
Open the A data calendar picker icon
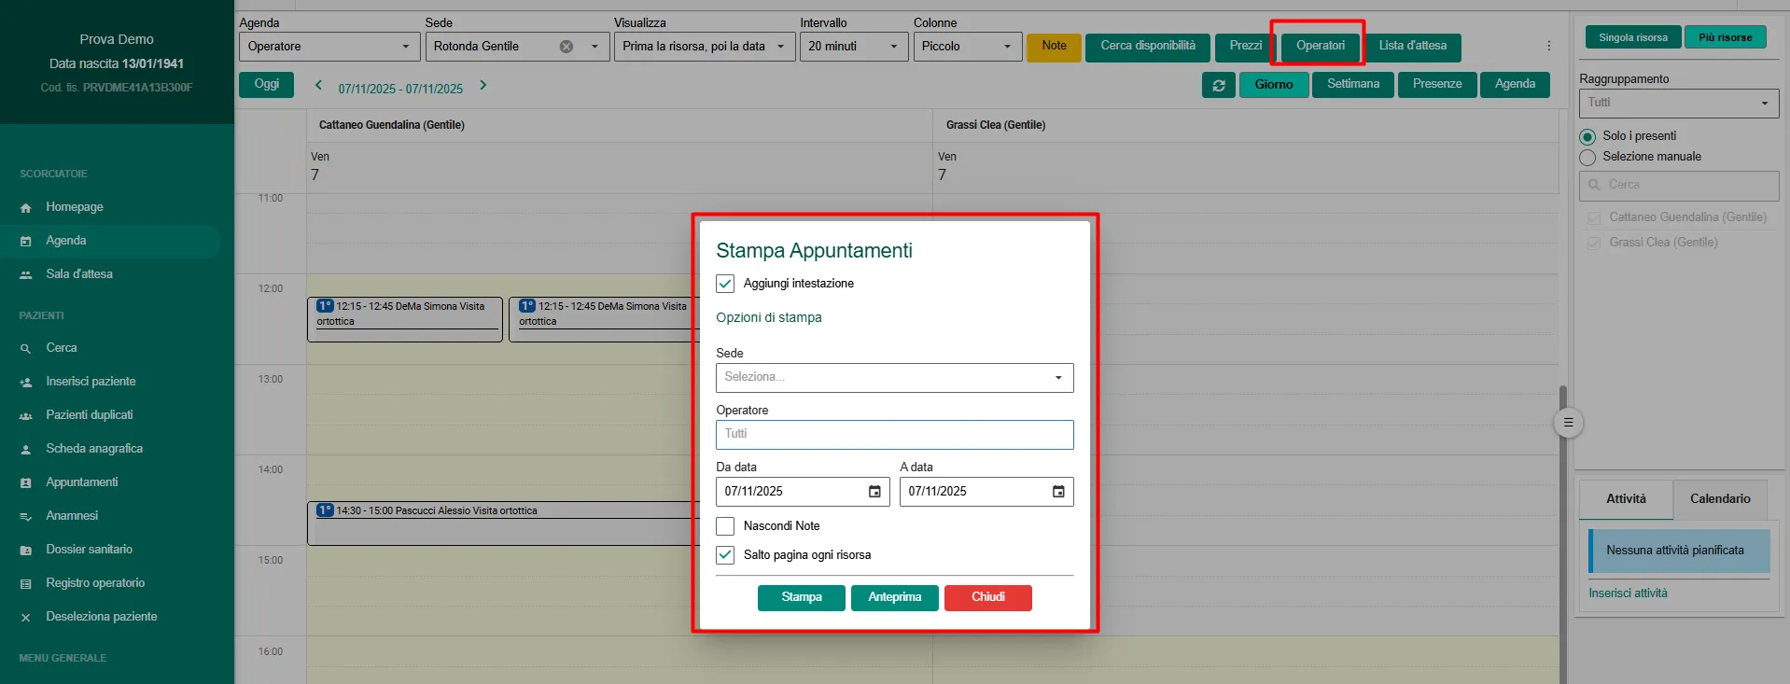pos(1058,492)
